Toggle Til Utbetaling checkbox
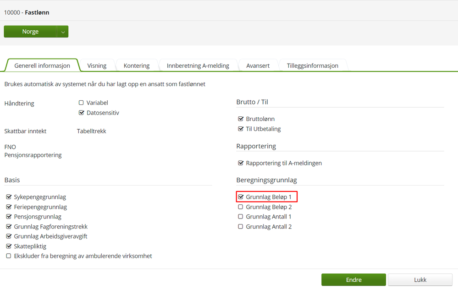458x290 pixels. click(x=241, y=129)
